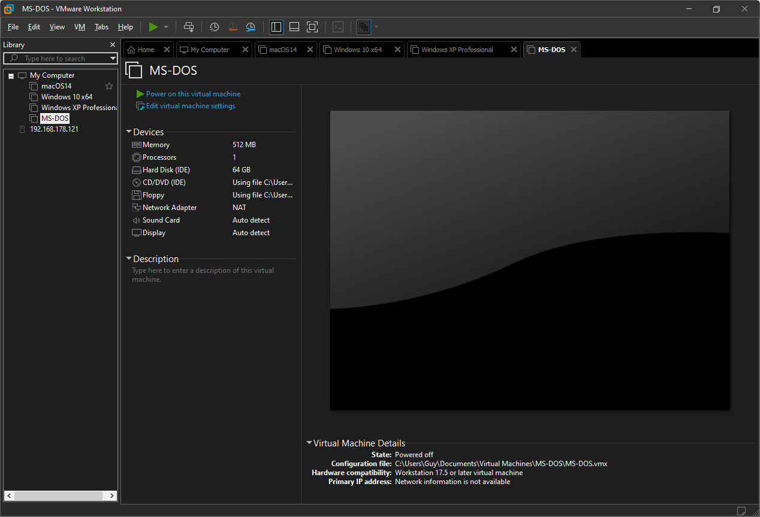Open the VM menu

click(x=80, y=27)
